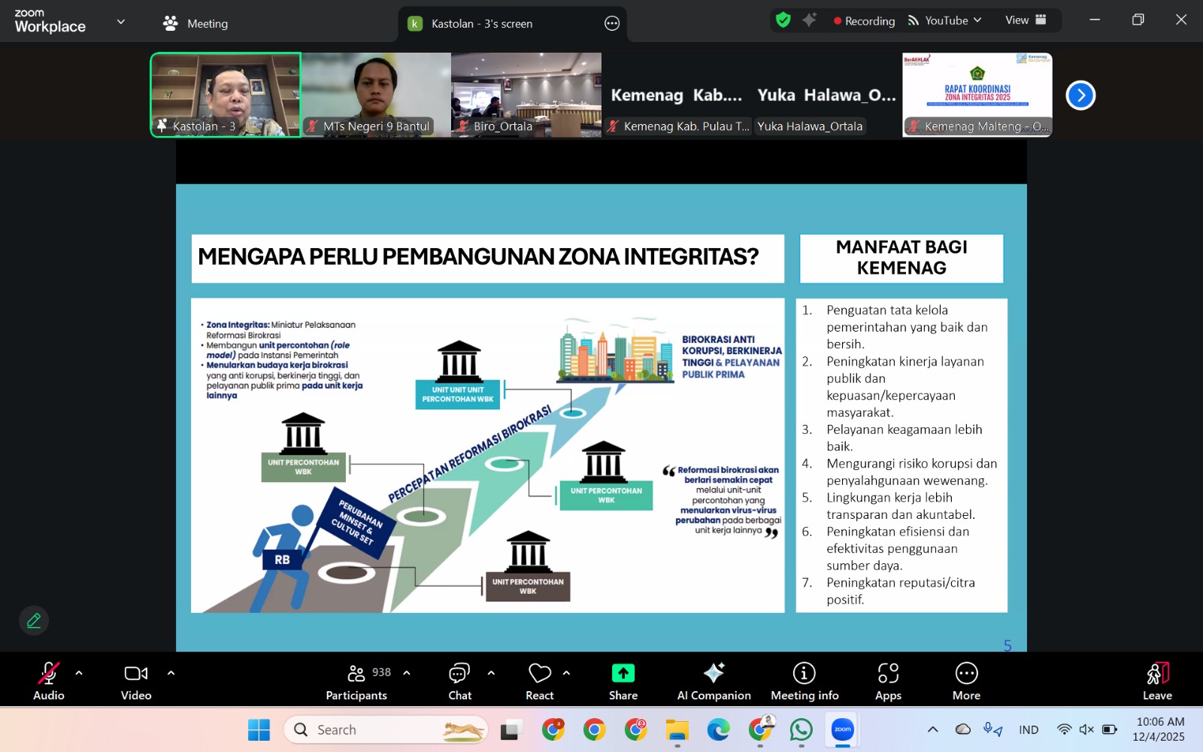Open Zoom Apps
1203x752 pixels.
click(x=887, y=680)
